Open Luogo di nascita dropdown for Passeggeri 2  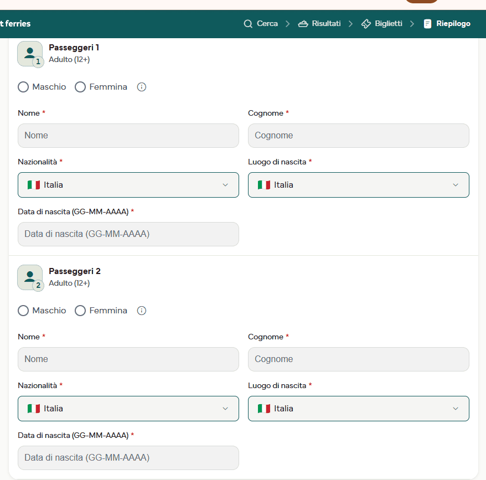359,409
